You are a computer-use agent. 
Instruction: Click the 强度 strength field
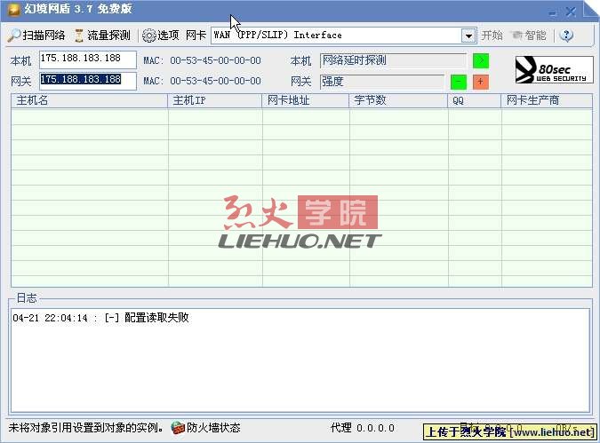click(x=382, y=82)
